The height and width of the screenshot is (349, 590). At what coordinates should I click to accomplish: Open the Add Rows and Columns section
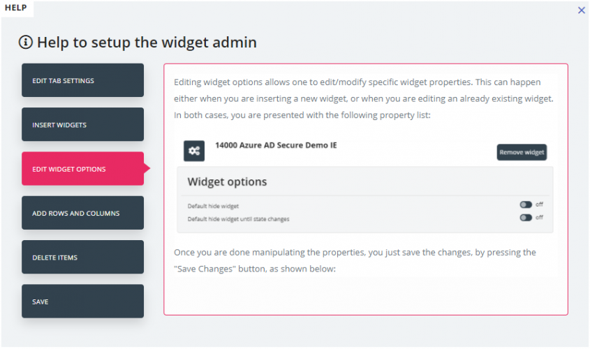pos(82,213)
